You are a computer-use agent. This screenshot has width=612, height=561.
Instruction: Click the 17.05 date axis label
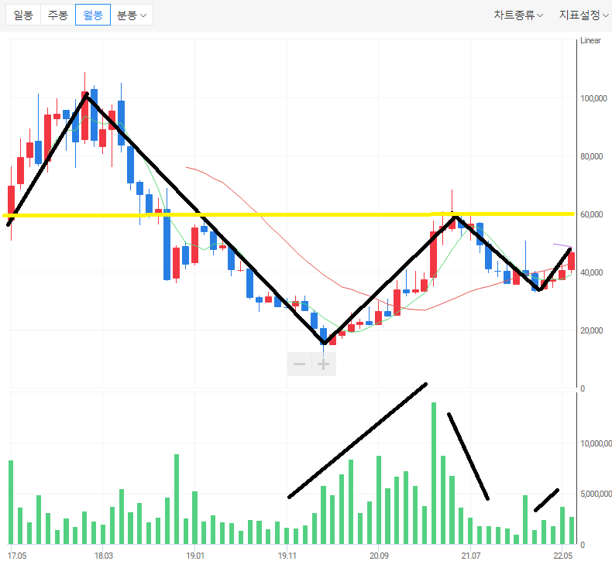[17, 555]
